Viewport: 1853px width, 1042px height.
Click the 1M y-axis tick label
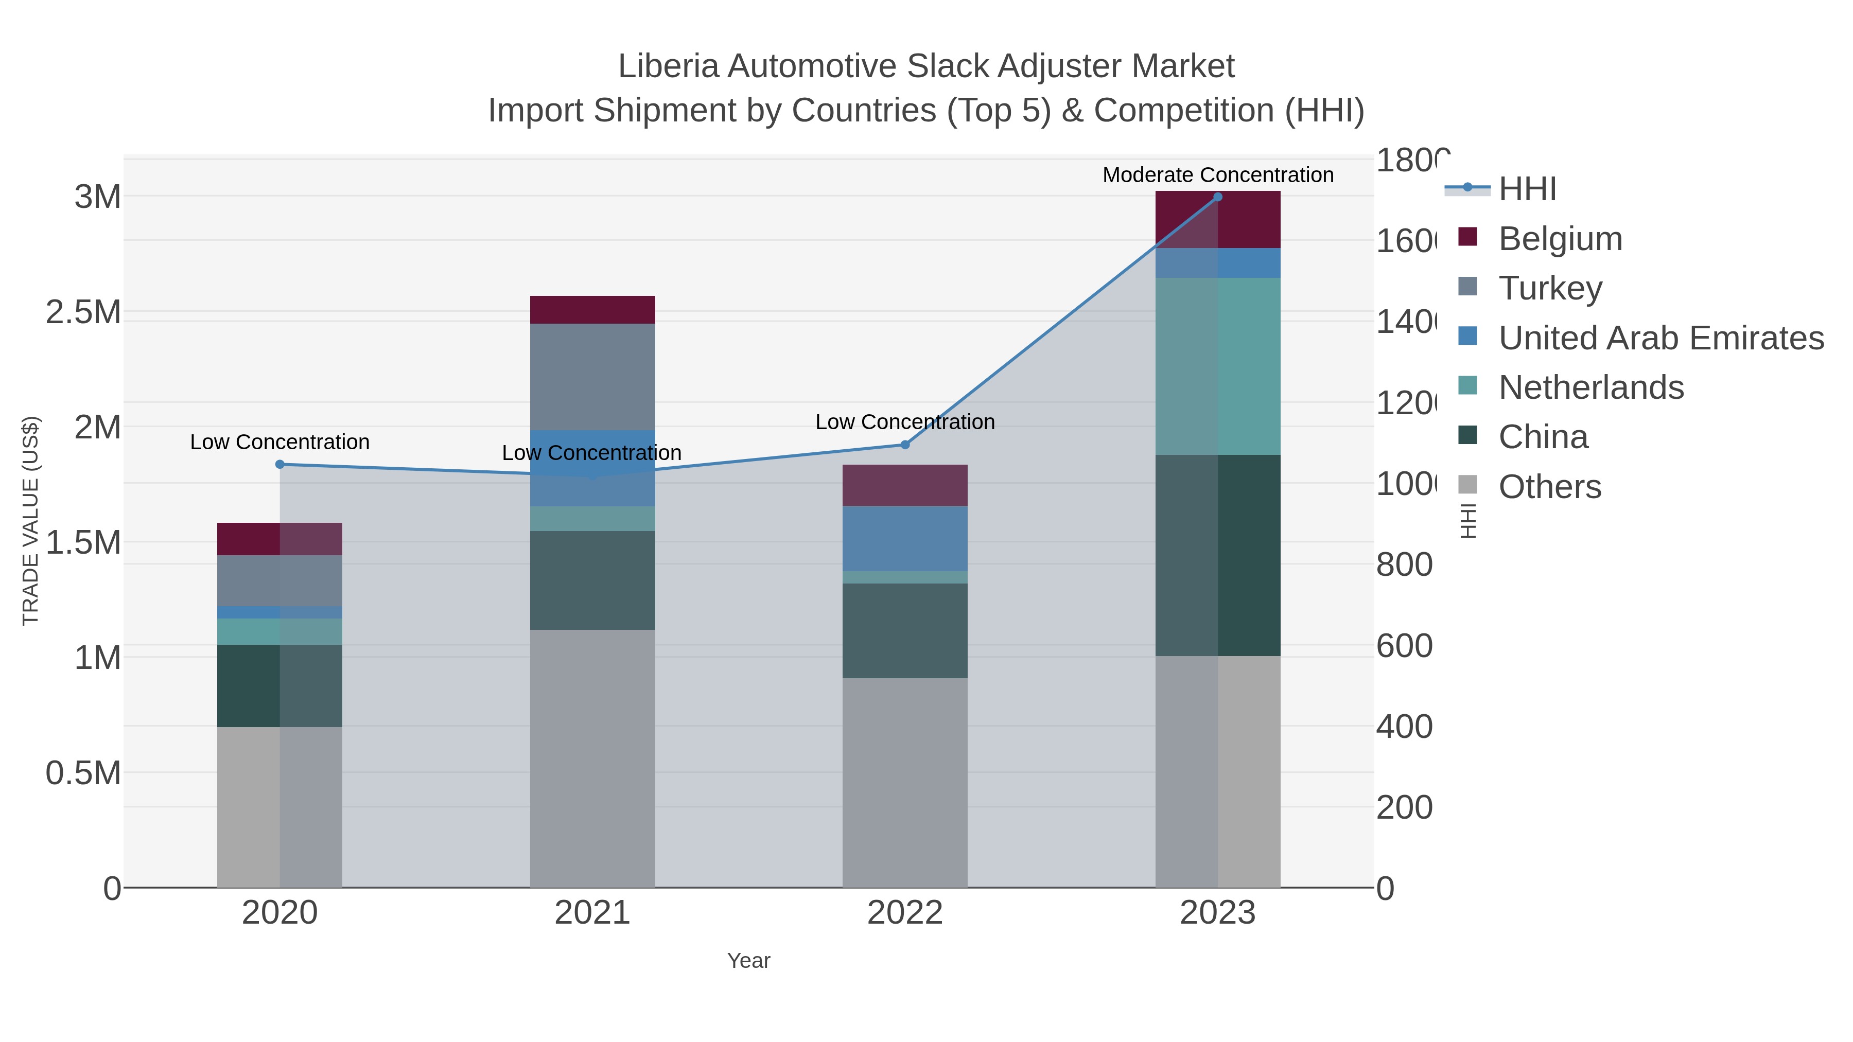[98, 658]
